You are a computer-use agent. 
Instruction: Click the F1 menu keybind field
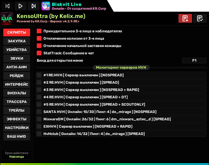tap(194, 60)
